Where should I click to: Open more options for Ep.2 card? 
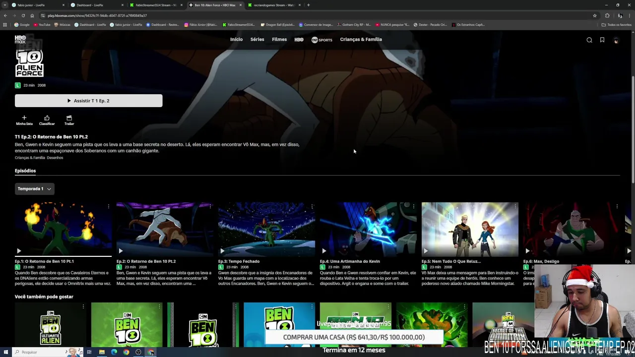[x=210, y=206]
